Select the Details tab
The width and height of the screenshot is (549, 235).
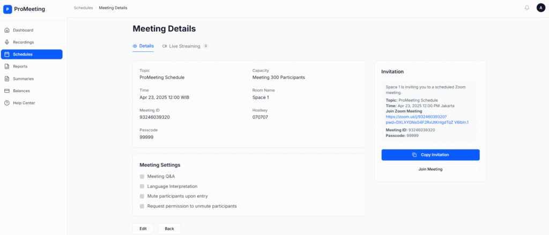[x=143, y=46]
